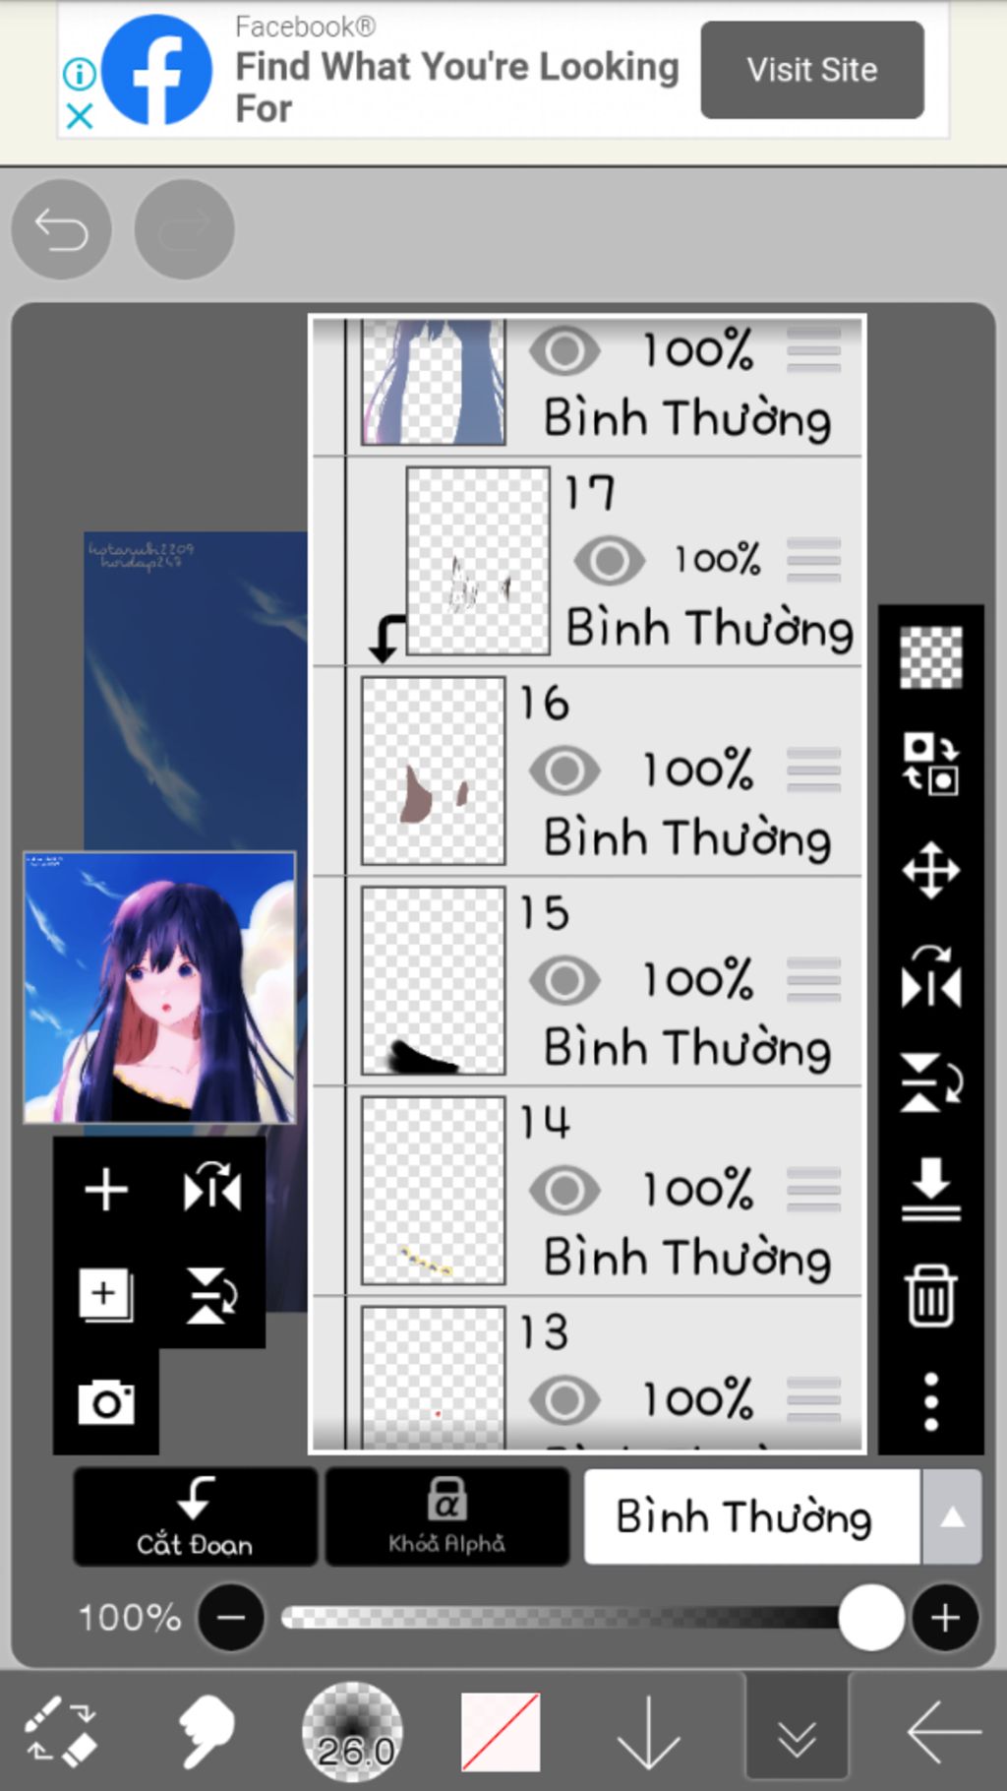The height and width of the screenshot is (1791, 1007).
Task: Open brush size 26.0 settings
Action: [x=352, y=1731]
